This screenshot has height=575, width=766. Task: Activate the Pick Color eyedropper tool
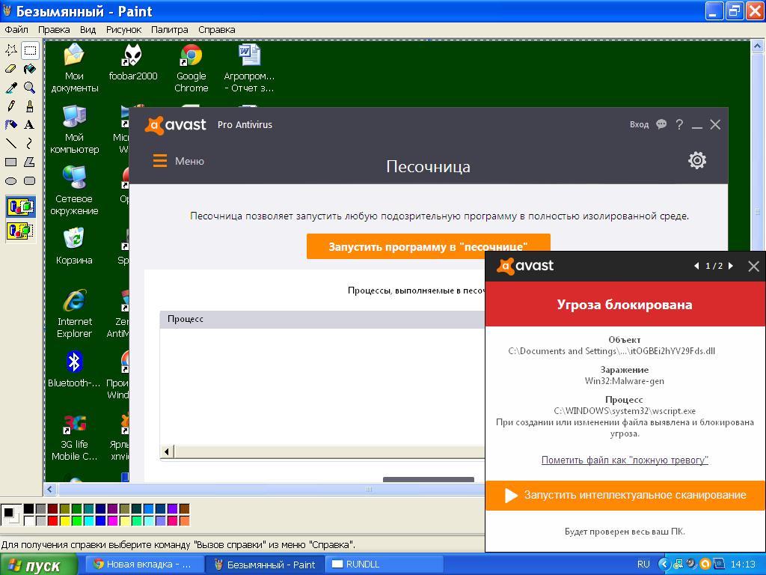click(x=10, y=88)
